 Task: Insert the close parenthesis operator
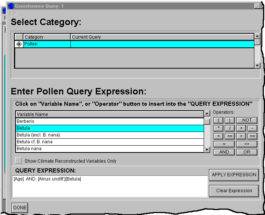pos(229,120)
